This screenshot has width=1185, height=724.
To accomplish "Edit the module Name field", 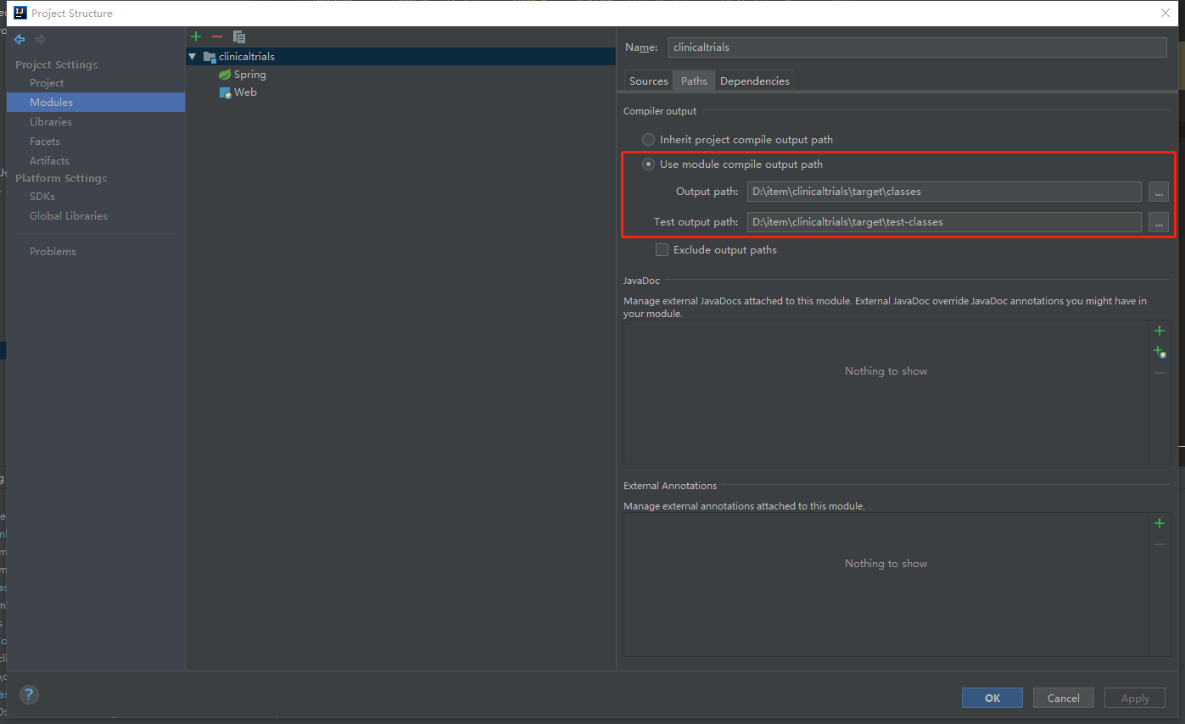I will [918, 47].
